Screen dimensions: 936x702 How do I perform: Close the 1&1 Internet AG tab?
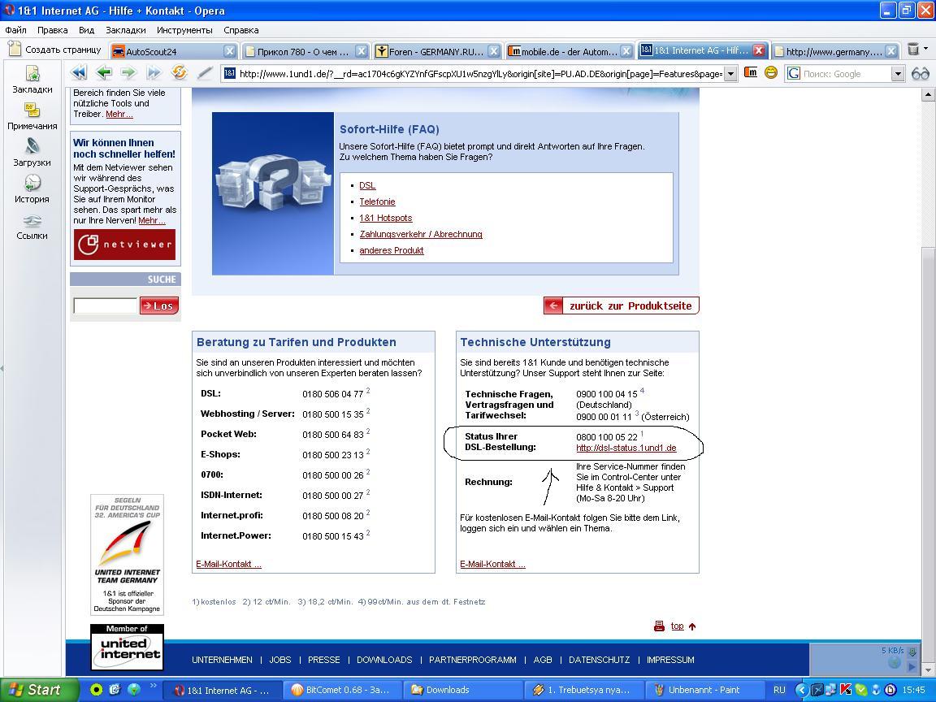point(759,50)
